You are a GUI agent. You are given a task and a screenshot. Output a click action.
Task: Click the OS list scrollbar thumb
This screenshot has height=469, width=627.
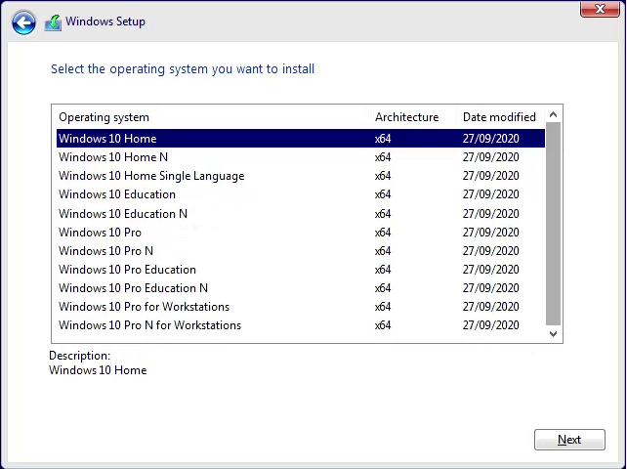click(553, 224)
